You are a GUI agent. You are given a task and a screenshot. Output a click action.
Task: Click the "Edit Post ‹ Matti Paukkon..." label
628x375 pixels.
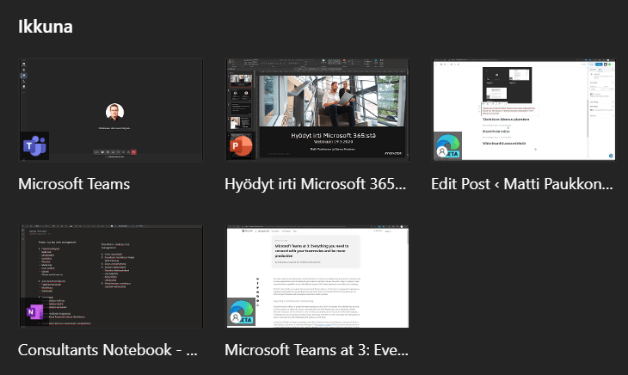point(522,184)
